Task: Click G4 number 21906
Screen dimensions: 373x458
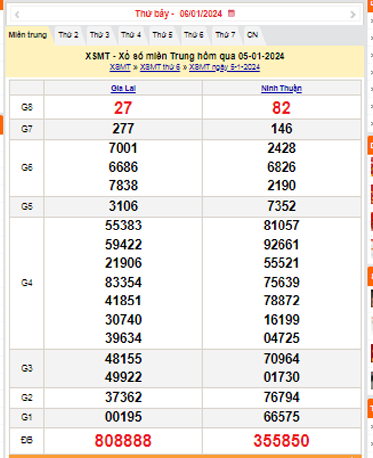Action: [x=123, y=263]
